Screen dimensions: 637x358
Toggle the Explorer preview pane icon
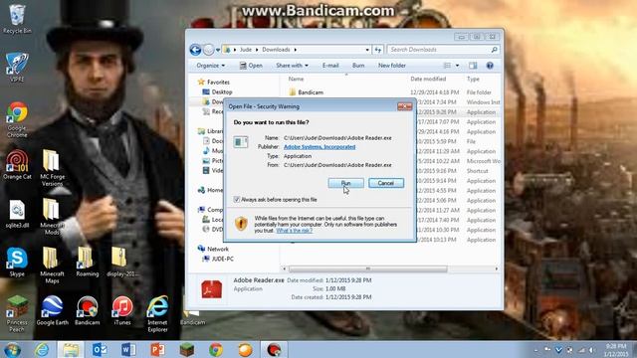[473, 66]
